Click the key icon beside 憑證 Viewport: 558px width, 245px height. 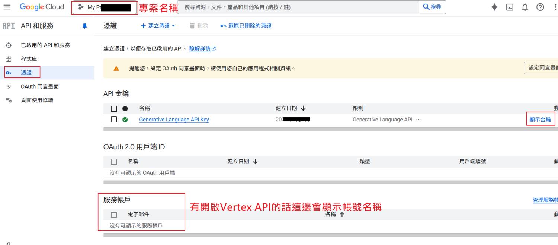pos(9,73)
